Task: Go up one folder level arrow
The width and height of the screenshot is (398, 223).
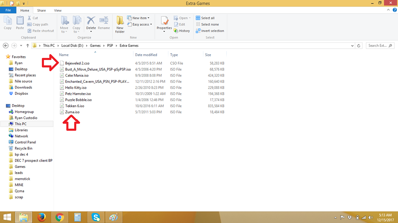Action: click(x=27, y=46)
